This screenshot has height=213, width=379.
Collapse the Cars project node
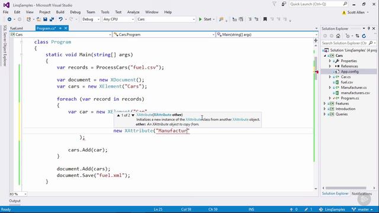tap(325, 56)
